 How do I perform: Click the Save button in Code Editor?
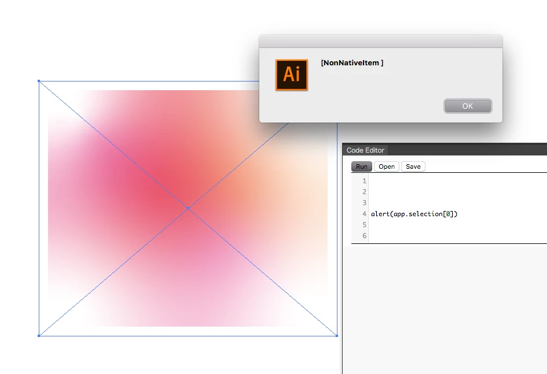coord(413,166)
